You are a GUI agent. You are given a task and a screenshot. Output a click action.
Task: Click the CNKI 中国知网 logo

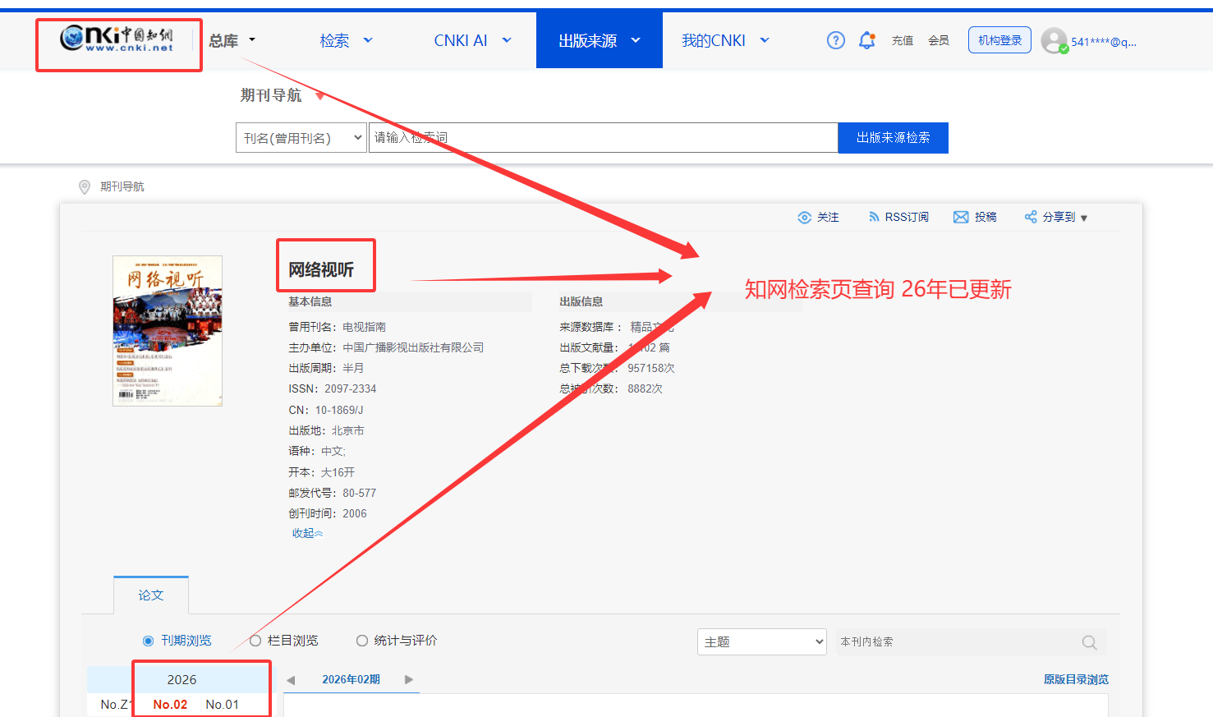point(117,39)
